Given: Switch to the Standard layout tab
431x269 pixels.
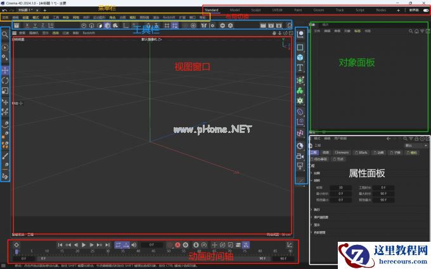Looking at the screenshot, I should [211, 10].
